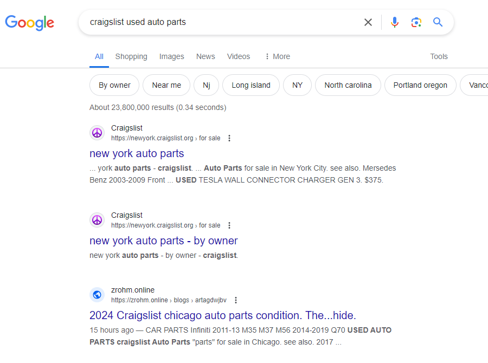This screenshot has height=363, width=488.
Task: Apply the By owner filter chip
Action: [x=114, y=85]
